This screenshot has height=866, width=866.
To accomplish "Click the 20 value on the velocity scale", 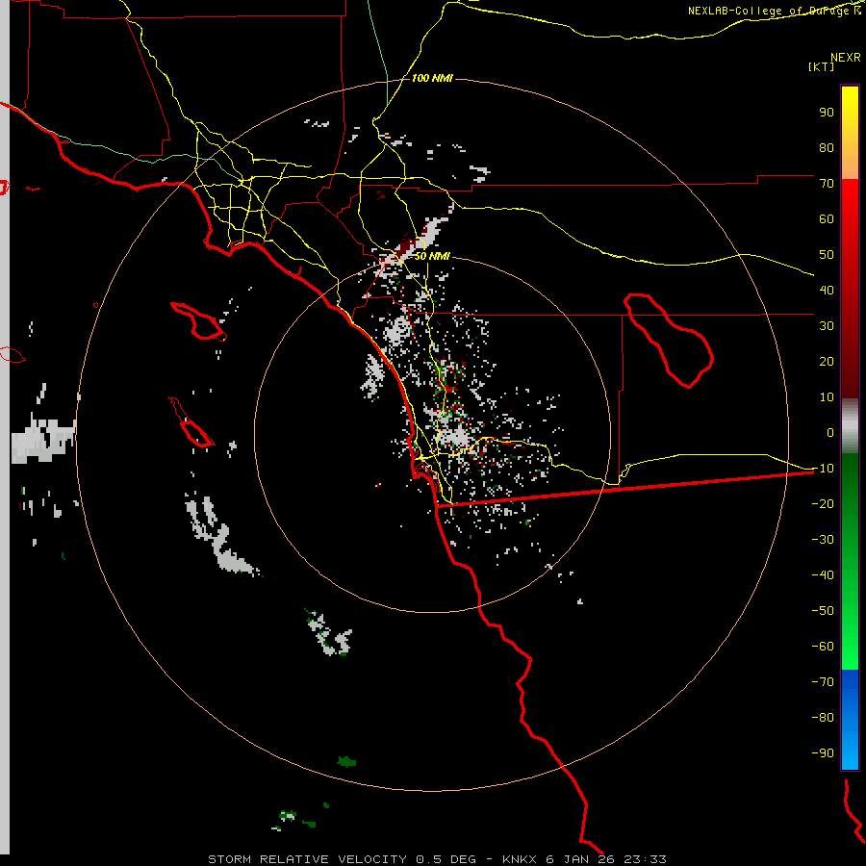I will 827,361.
